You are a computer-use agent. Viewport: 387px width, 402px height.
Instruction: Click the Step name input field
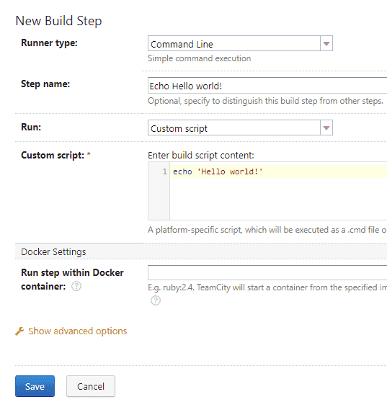click(267, 86)
